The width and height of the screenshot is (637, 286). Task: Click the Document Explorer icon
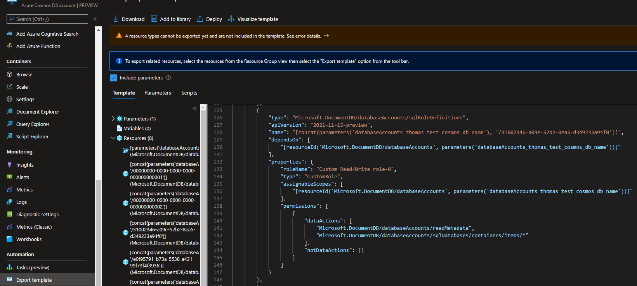[x=10, y=112]
